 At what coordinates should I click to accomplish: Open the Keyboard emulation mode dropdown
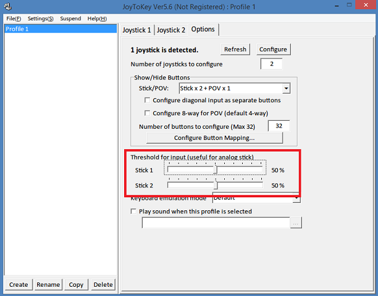[x=256, y=198]
